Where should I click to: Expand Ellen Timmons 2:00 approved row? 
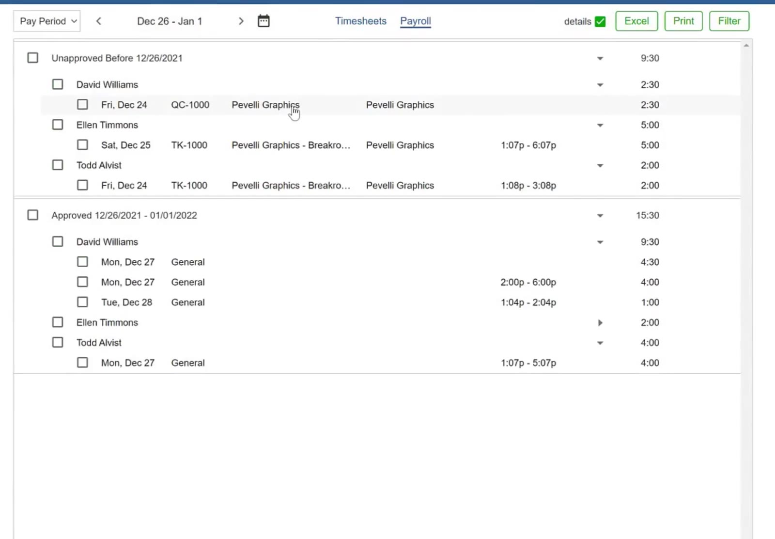coord(600,322)
